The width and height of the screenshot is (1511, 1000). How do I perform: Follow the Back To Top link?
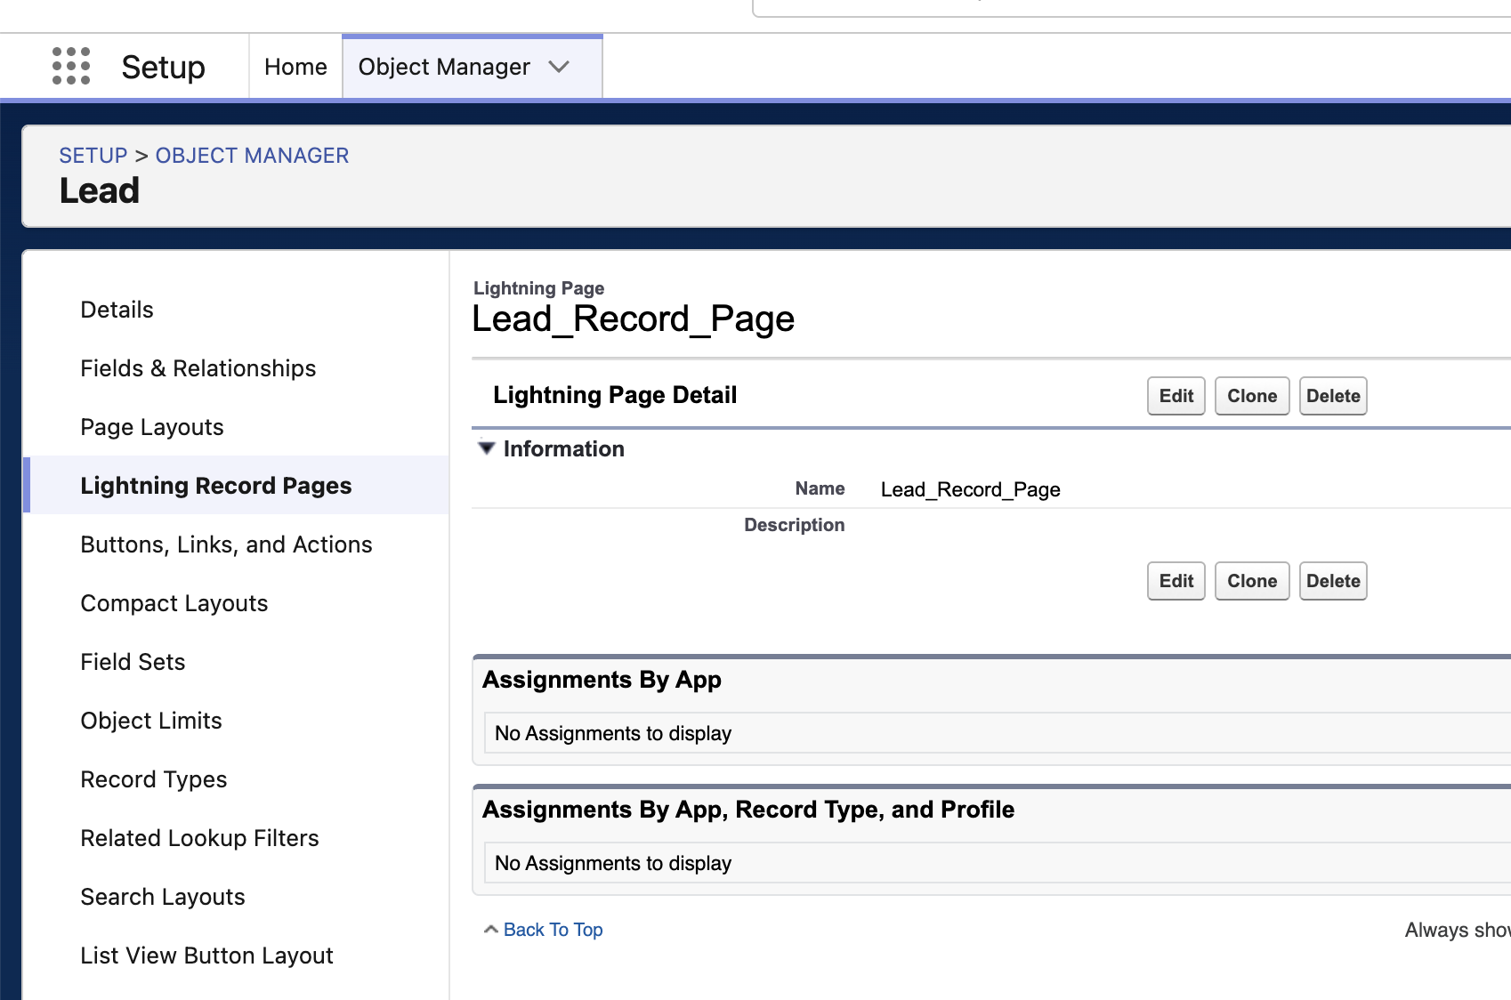553,930
